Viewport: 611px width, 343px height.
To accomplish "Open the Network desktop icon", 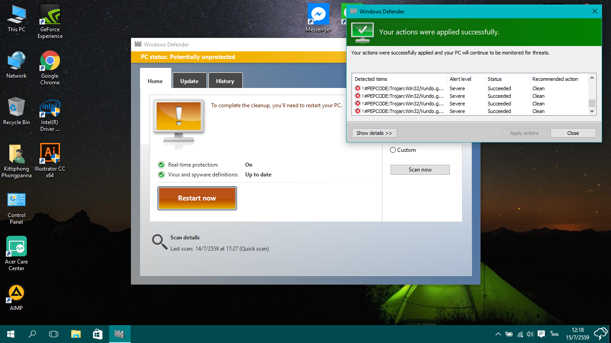I will pyautogui.click(x=17, y=65).
